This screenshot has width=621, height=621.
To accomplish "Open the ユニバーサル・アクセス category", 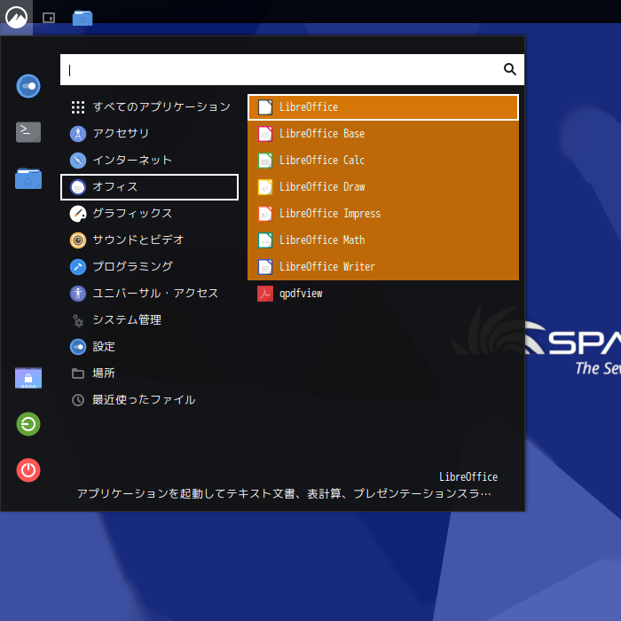I will 149,294.
